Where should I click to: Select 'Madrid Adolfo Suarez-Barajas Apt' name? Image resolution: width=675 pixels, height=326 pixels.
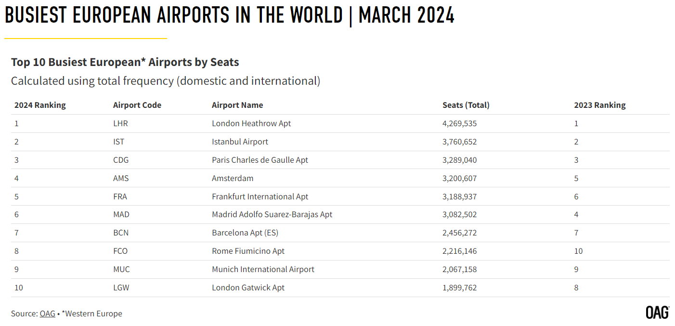pyautogui.click(x=272, y=214)
